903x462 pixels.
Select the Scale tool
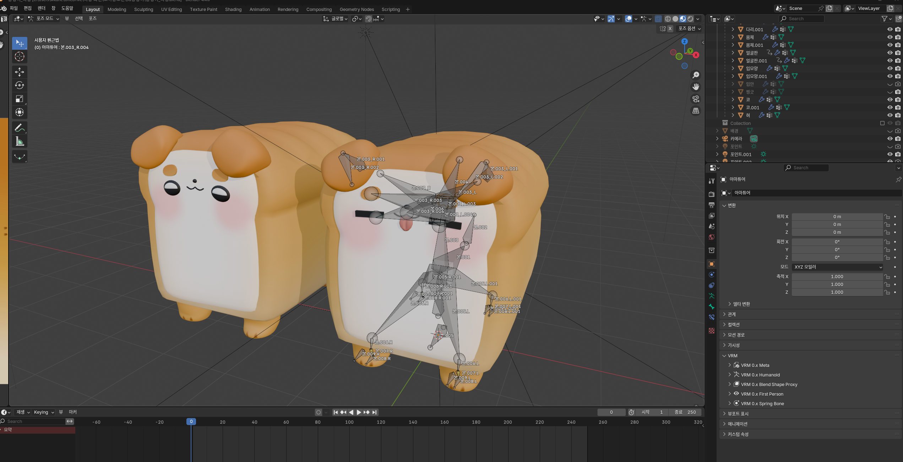tap(20, 99)
